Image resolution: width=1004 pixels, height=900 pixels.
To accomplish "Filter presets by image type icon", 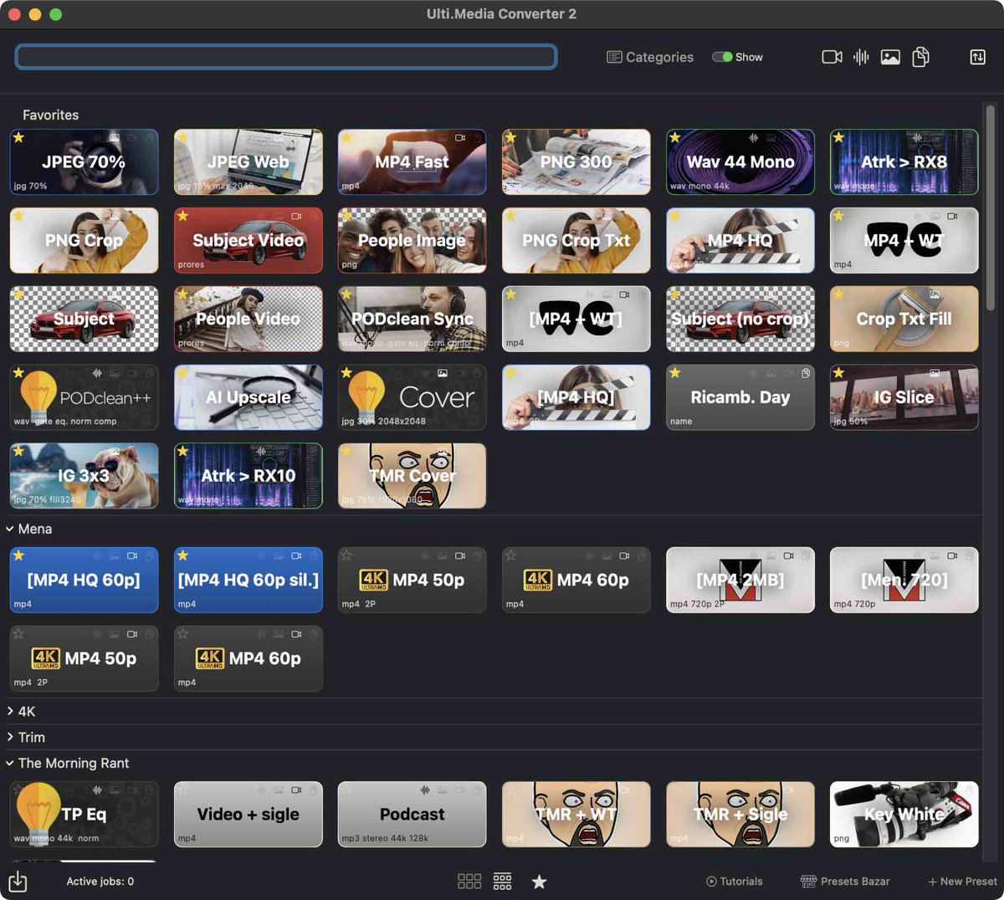I will click(890, 57).
